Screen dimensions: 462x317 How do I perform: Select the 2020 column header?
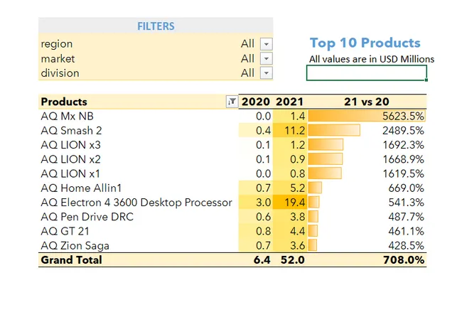[x=256, y=102]
